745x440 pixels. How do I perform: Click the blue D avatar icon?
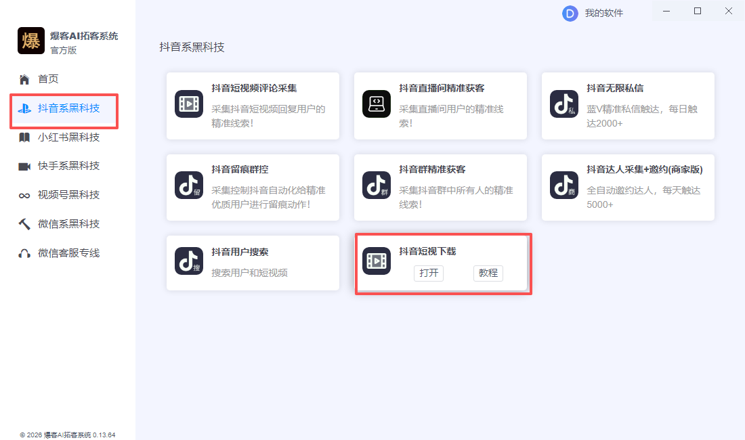coord(570,14)
